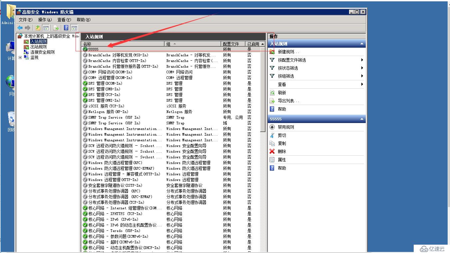The width and height of the screenshot is (450, 253).
Task: Select 出站规则 in the console tree
Action: (39, 47)
